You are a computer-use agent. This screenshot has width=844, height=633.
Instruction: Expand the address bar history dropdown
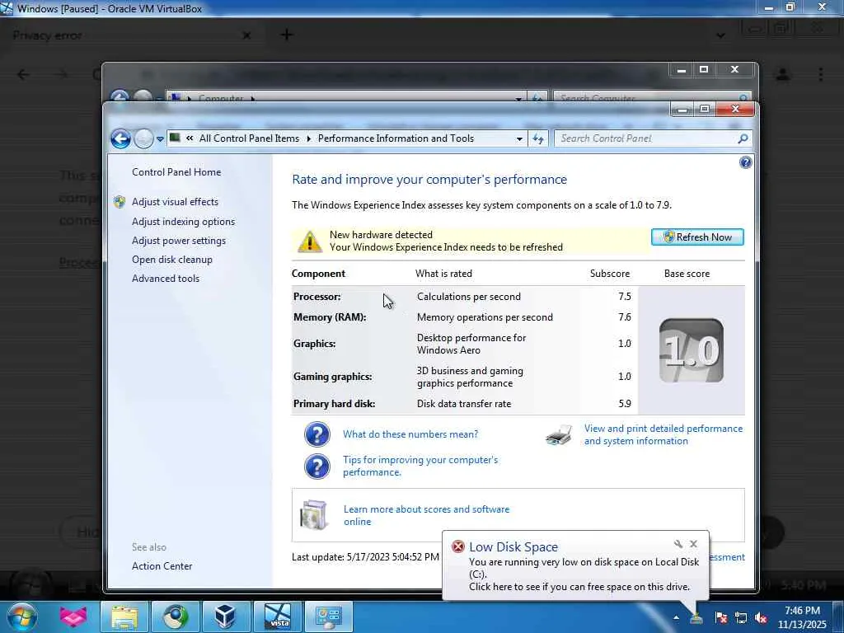(x=519, y=138)
